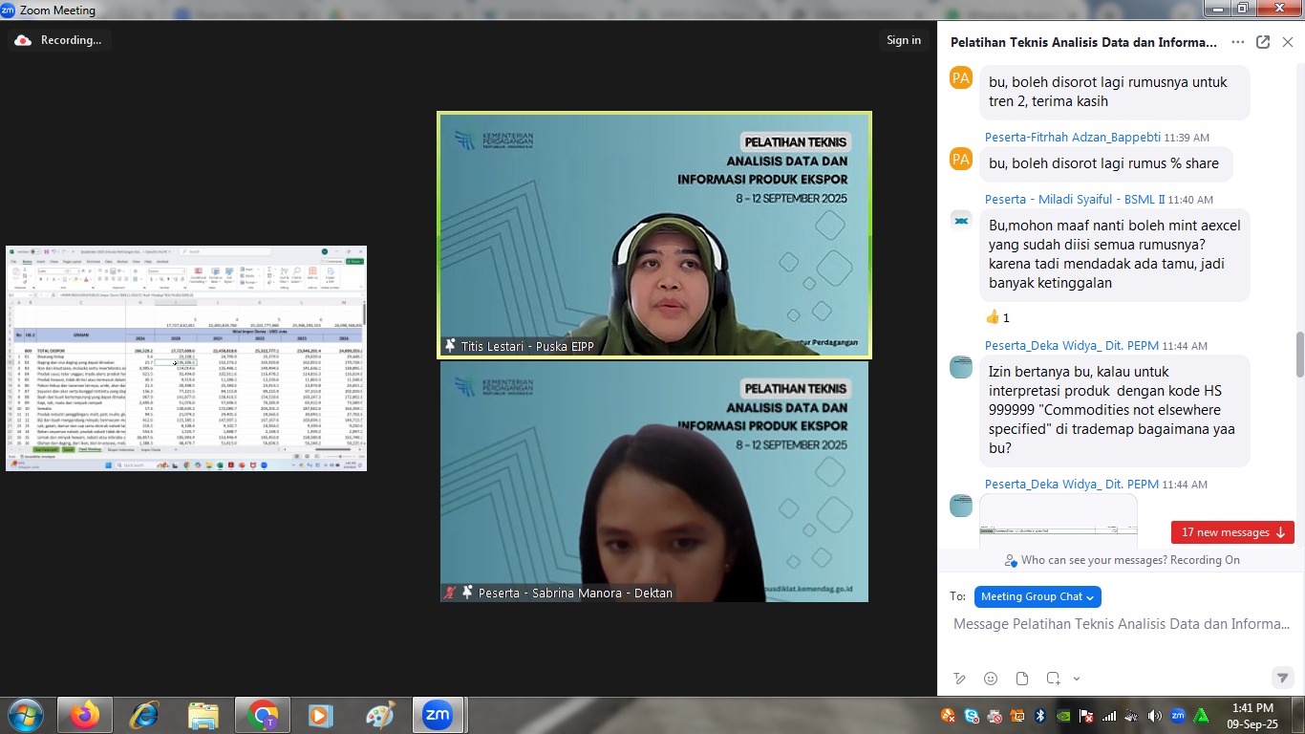
Task: Open the emoji picker in chat
Action: (991, 679)
